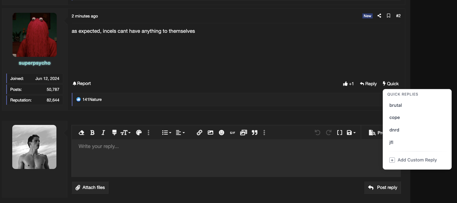Open the smilies emoji picker
This screenshot has width=457, height=203.
click(222, 133)
